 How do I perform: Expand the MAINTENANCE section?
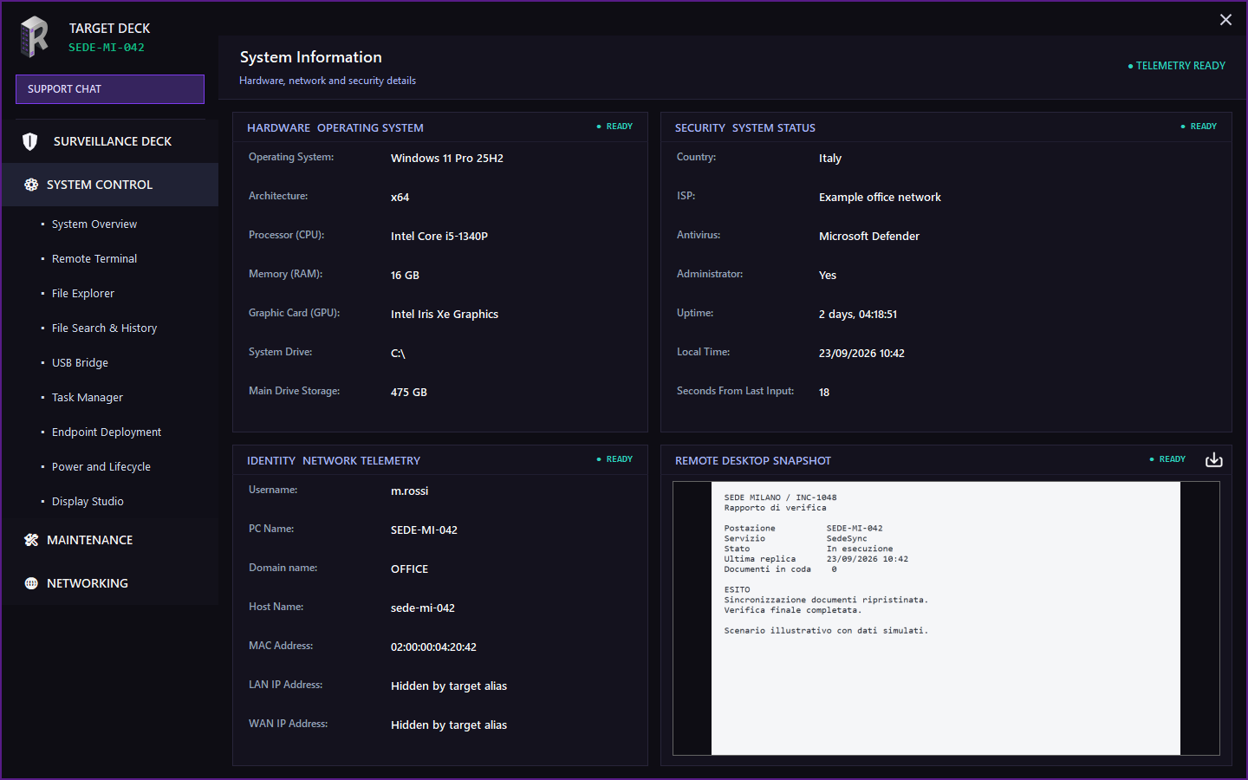(x=109, y=540)
